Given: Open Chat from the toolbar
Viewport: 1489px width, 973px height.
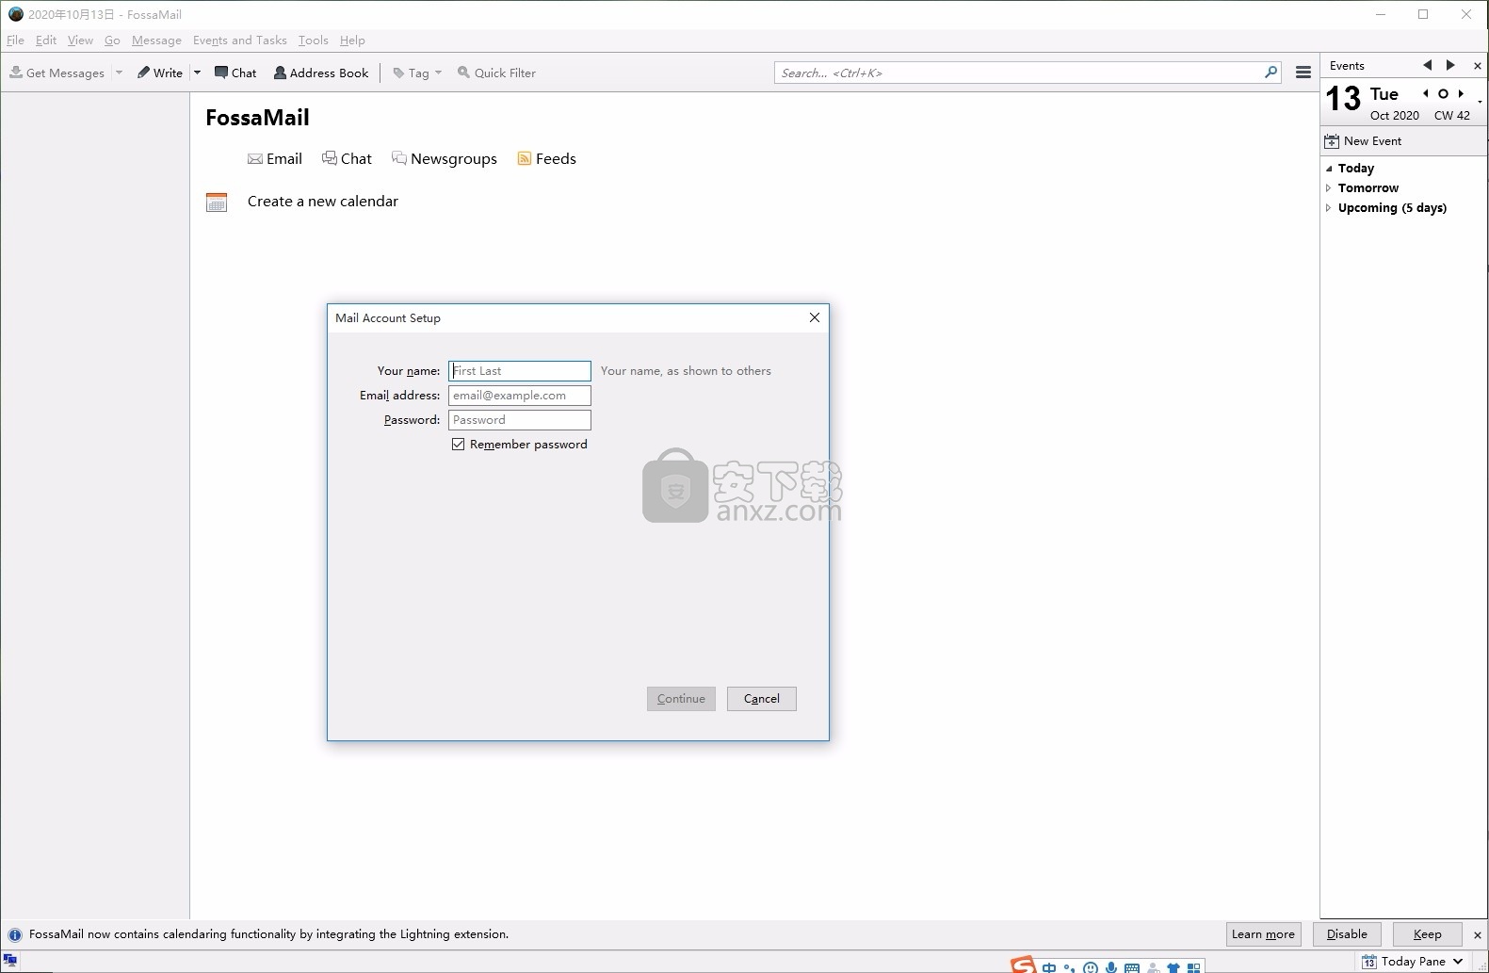Looking at the screenshot, I should pos(235,73).
